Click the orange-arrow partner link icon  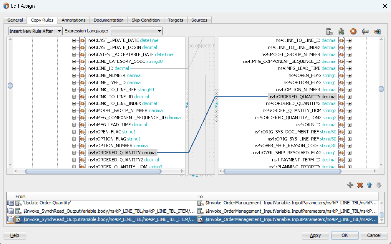(377, 32)
